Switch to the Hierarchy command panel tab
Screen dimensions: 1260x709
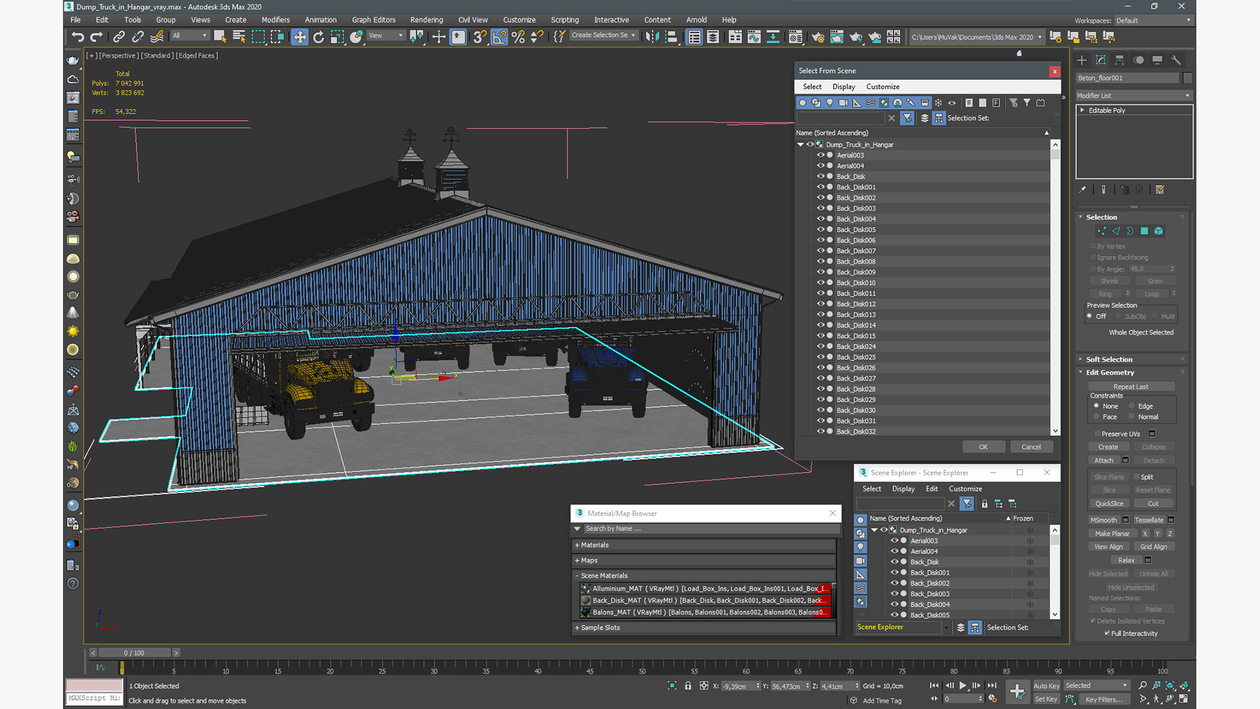click(1120, 60)
